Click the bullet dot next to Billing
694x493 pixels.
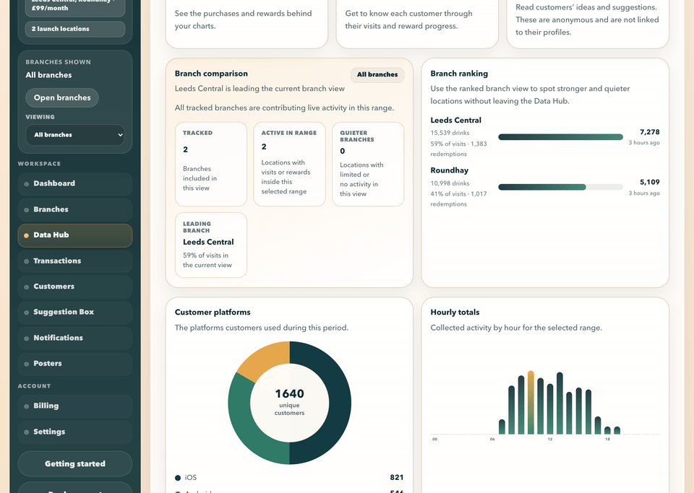27,406
